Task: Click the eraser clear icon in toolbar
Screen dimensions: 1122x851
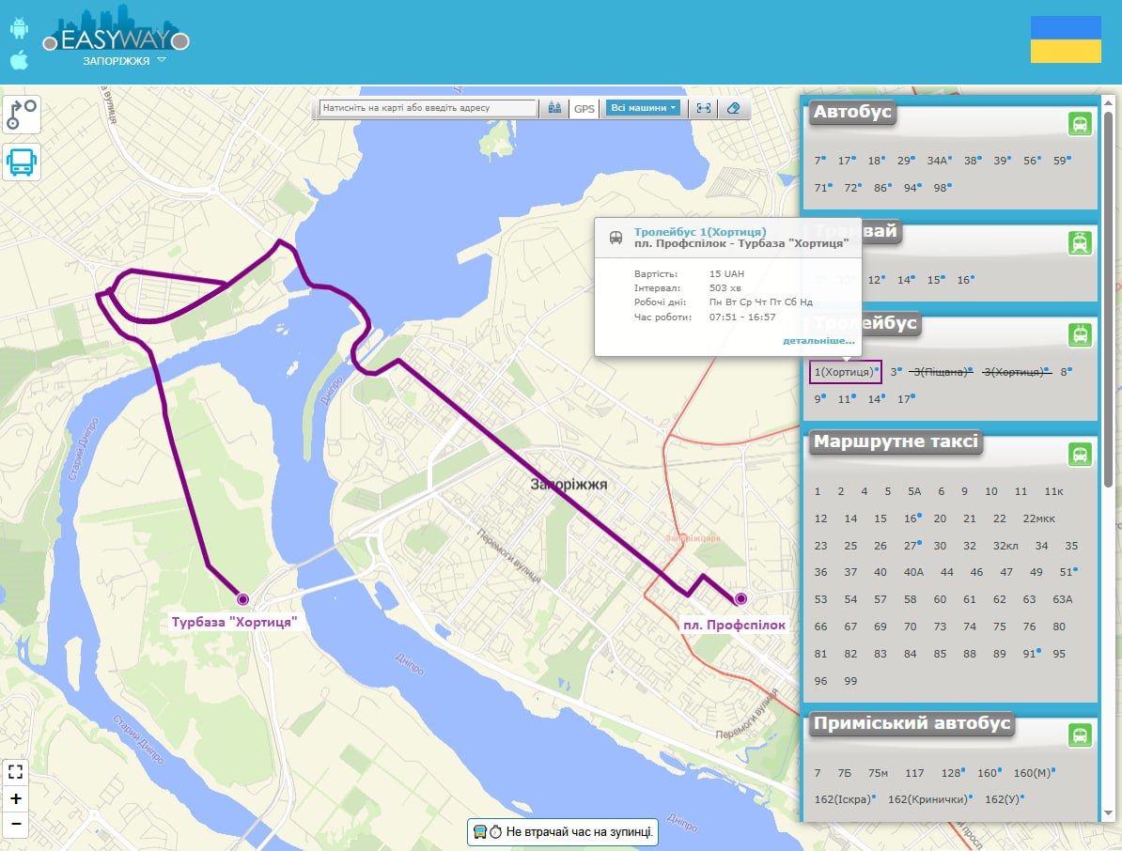Action: (733, 108)
